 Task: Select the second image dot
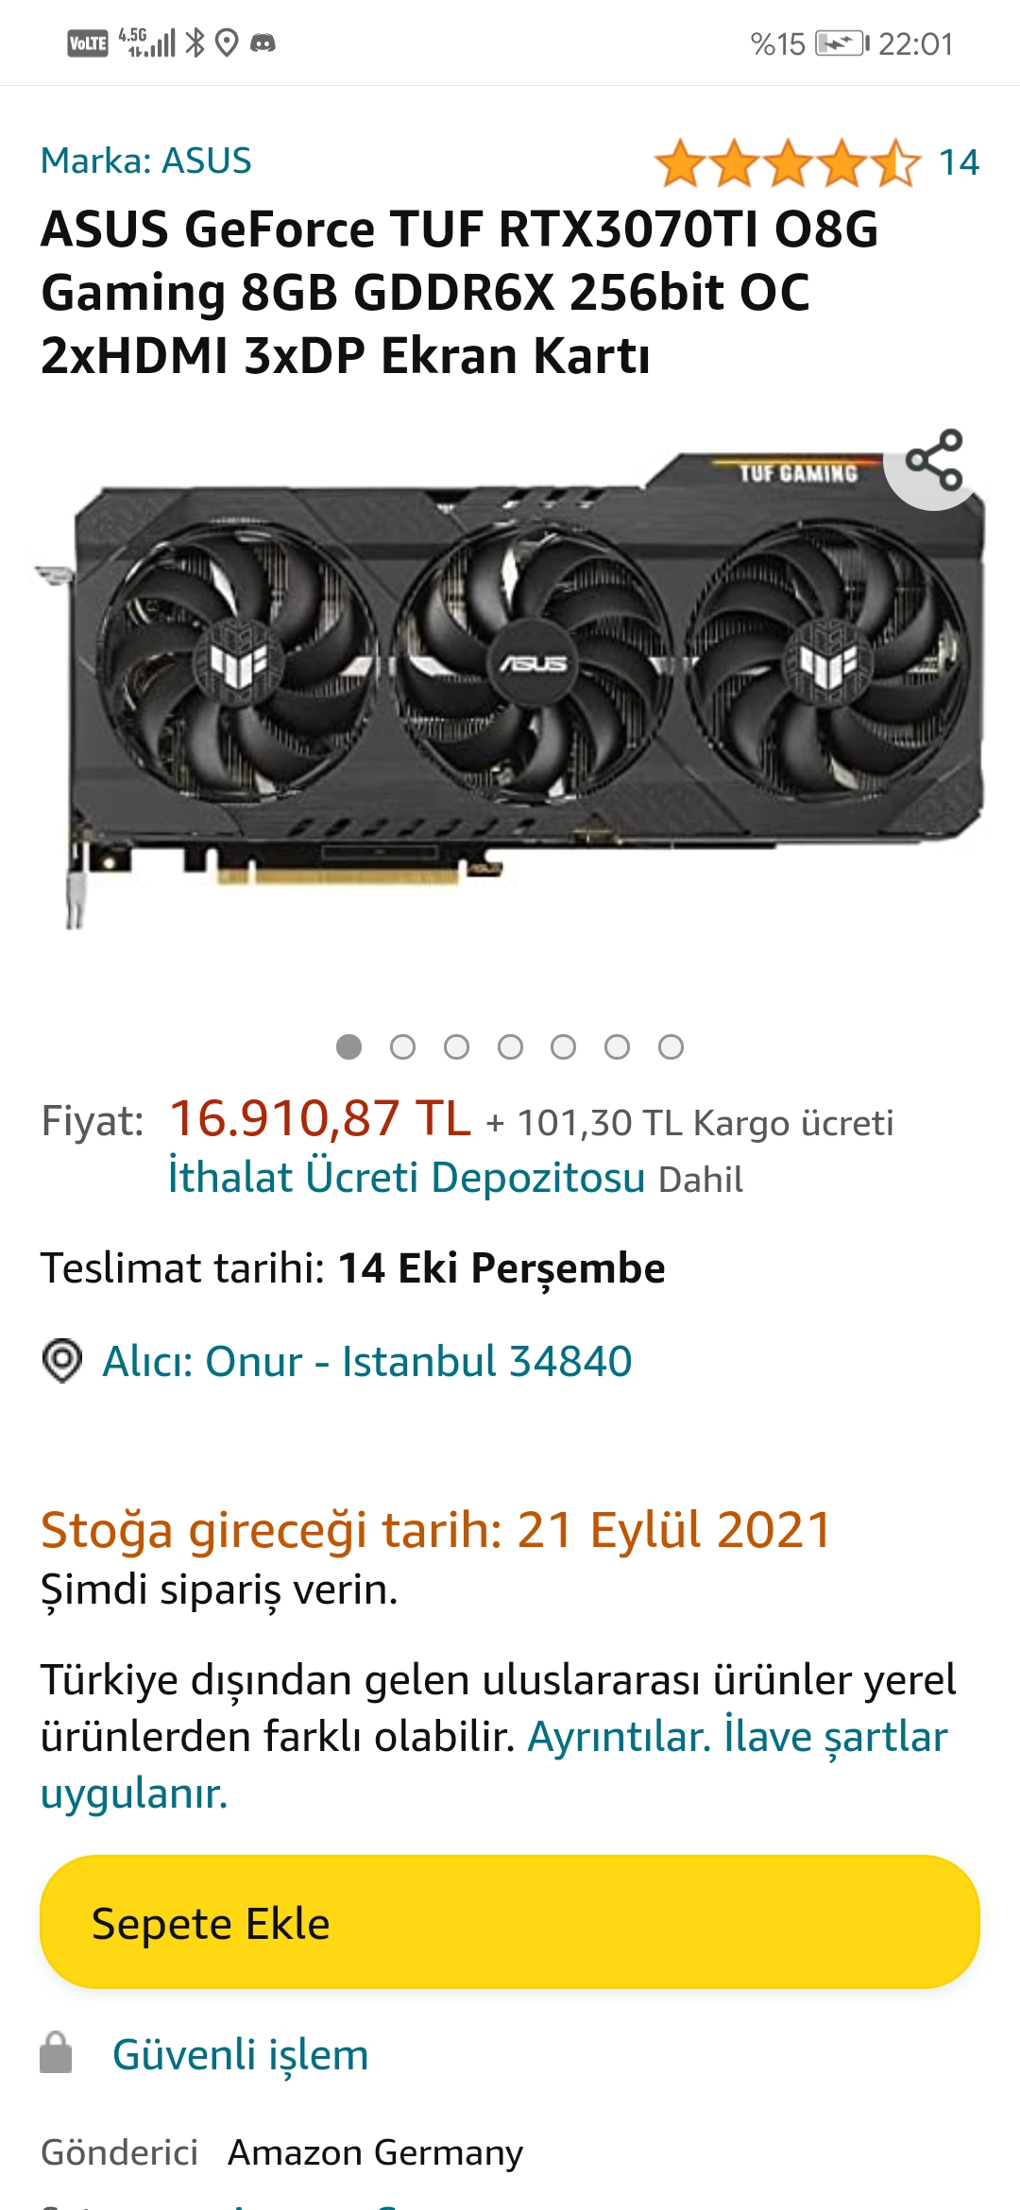point(402,1046)
